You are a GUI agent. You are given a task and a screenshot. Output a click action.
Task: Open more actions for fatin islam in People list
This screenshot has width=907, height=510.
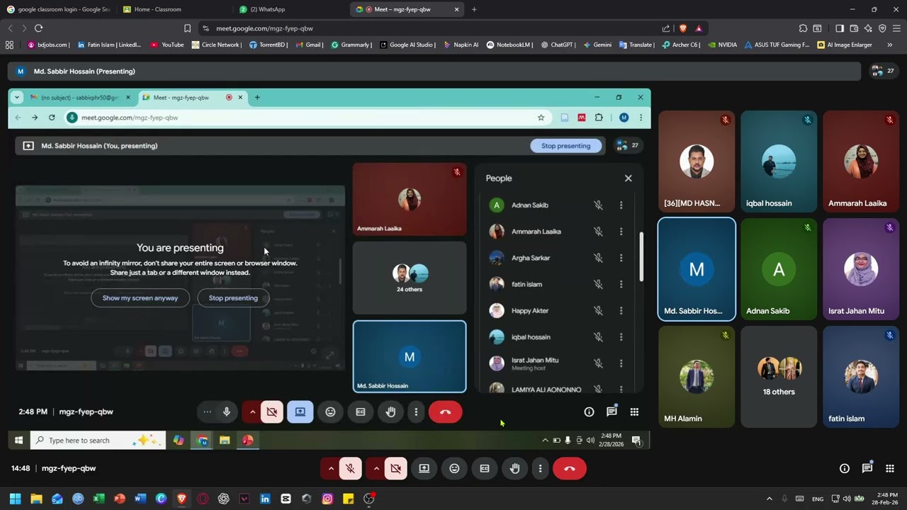coord(621,284)
